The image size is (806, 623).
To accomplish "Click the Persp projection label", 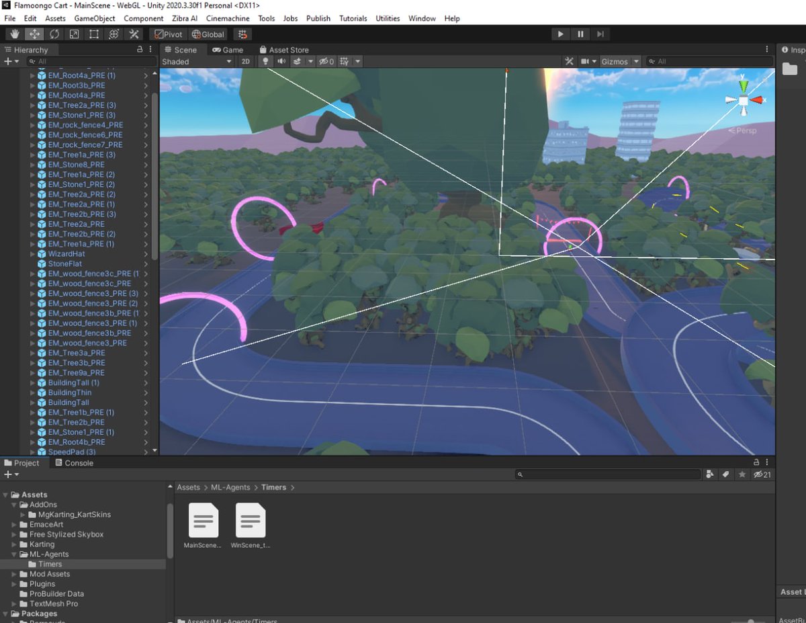I will [744, 130].
